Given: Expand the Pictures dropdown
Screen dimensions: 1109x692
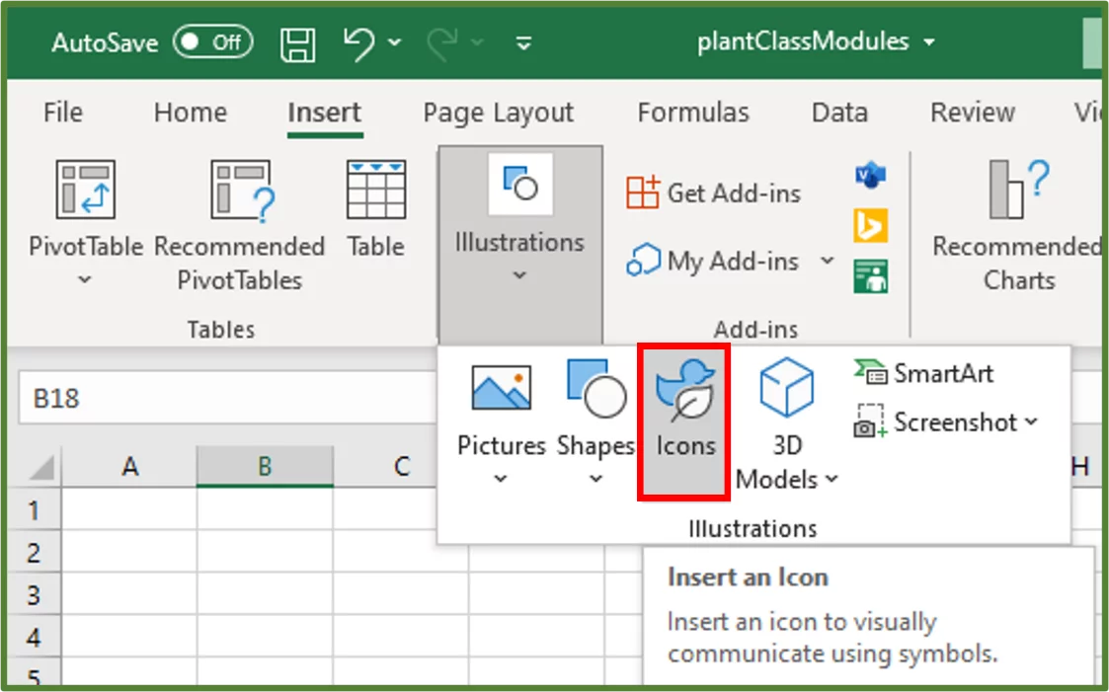Looking at the screenshot, I should (x=501, y=478).
